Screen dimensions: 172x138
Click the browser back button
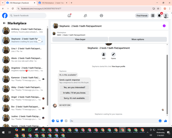click(x=3, y=9)
